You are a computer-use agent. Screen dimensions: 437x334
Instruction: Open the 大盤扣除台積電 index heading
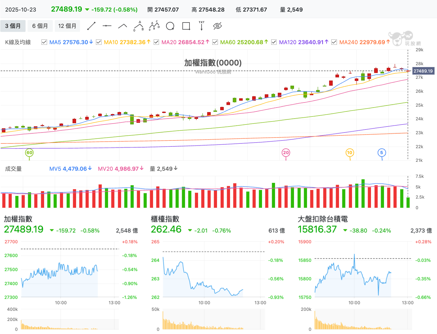(x=323, y=219)
